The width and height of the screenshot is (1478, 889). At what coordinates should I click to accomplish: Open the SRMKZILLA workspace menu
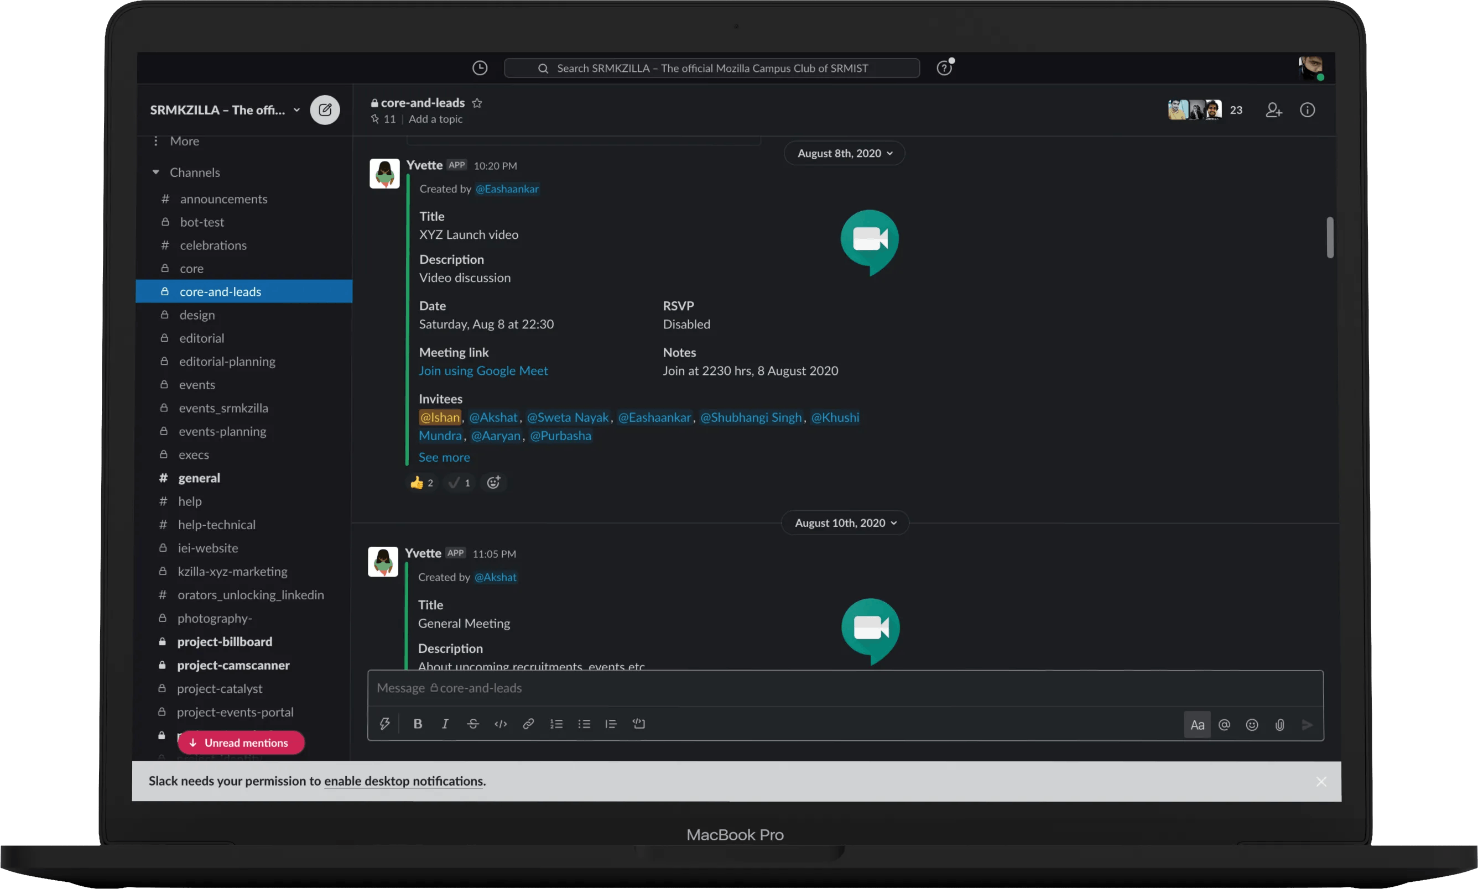coord(225,110)
